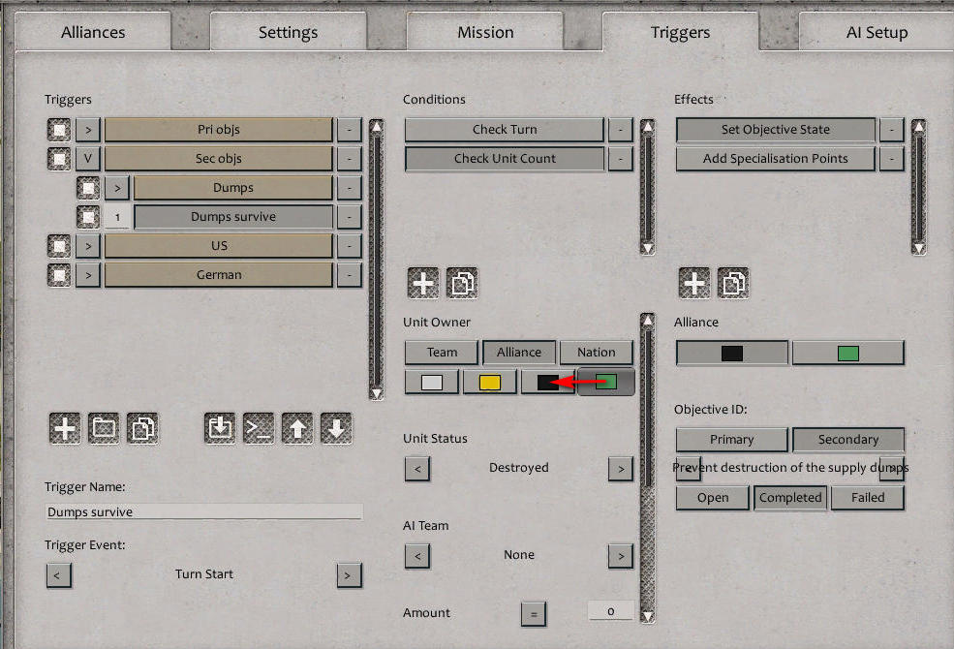954x649 pixels.
Task: Add a new effect
Action: pos(694,283)
